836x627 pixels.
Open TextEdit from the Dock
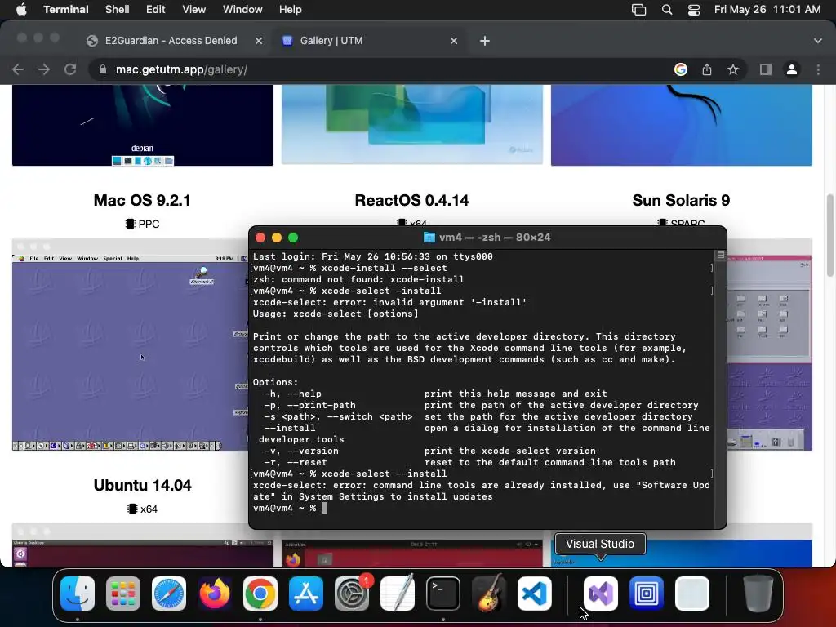[x=398, y=594]
